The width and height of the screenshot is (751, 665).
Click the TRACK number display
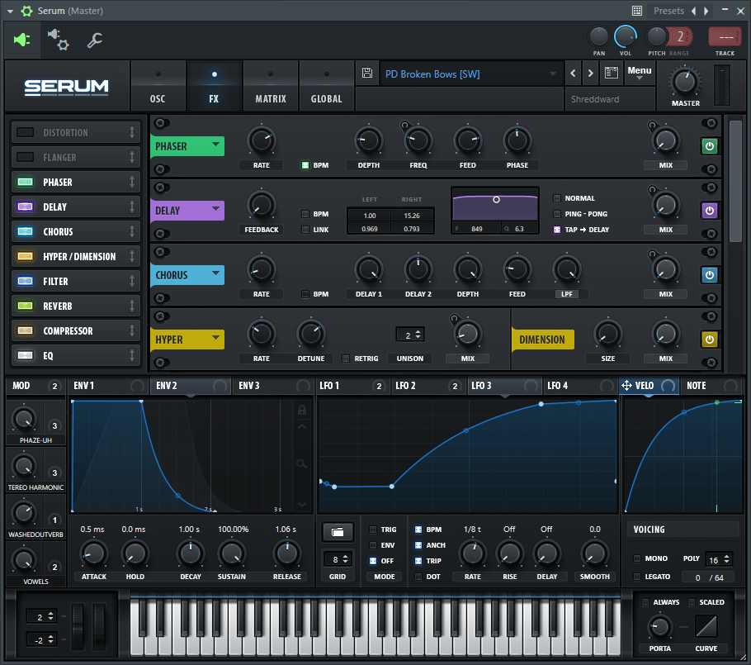(x=725, y=37)
